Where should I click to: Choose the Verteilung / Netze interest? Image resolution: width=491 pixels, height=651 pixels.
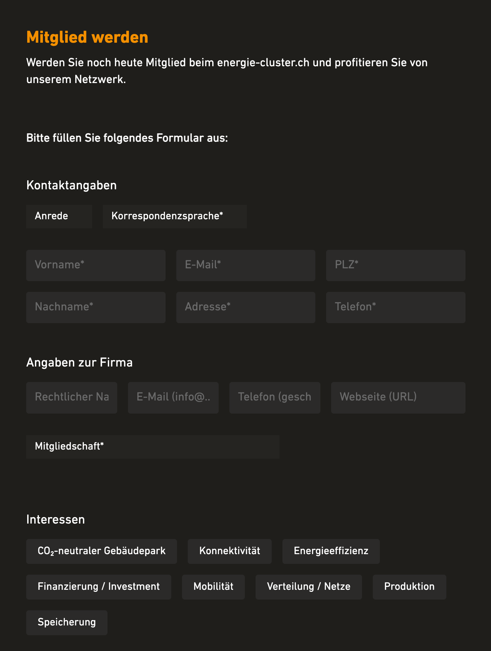(x=308, y=587)
